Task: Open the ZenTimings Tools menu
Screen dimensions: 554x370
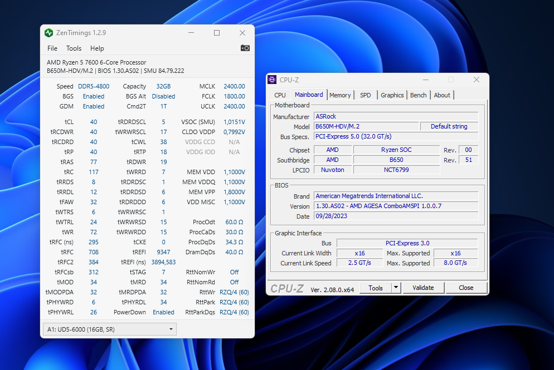Action: coord(74,48)
